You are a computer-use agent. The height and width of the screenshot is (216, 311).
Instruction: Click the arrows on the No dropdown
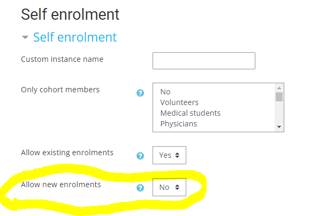coord(177,187)
